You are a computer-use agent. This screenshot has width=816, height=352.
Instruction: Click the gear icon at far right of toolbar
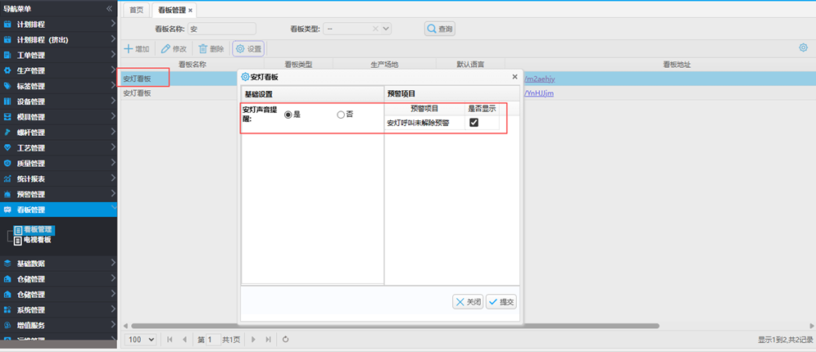803,47
